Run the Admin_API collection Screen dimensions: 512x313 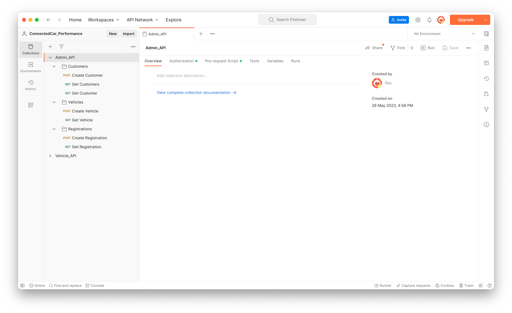[428, 48]
